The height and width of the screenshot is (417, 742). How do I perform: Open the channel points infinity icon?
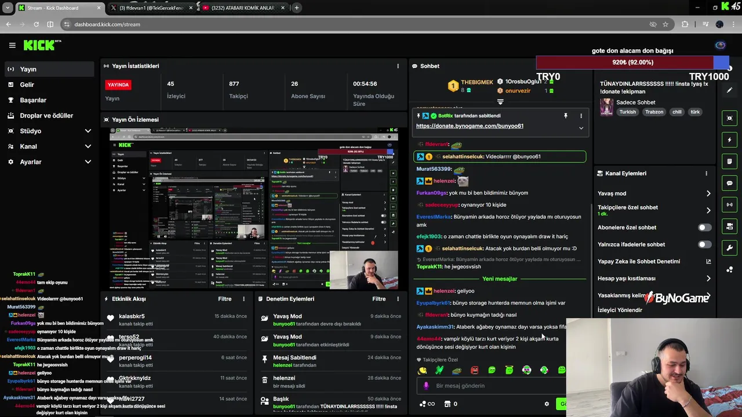427,404
